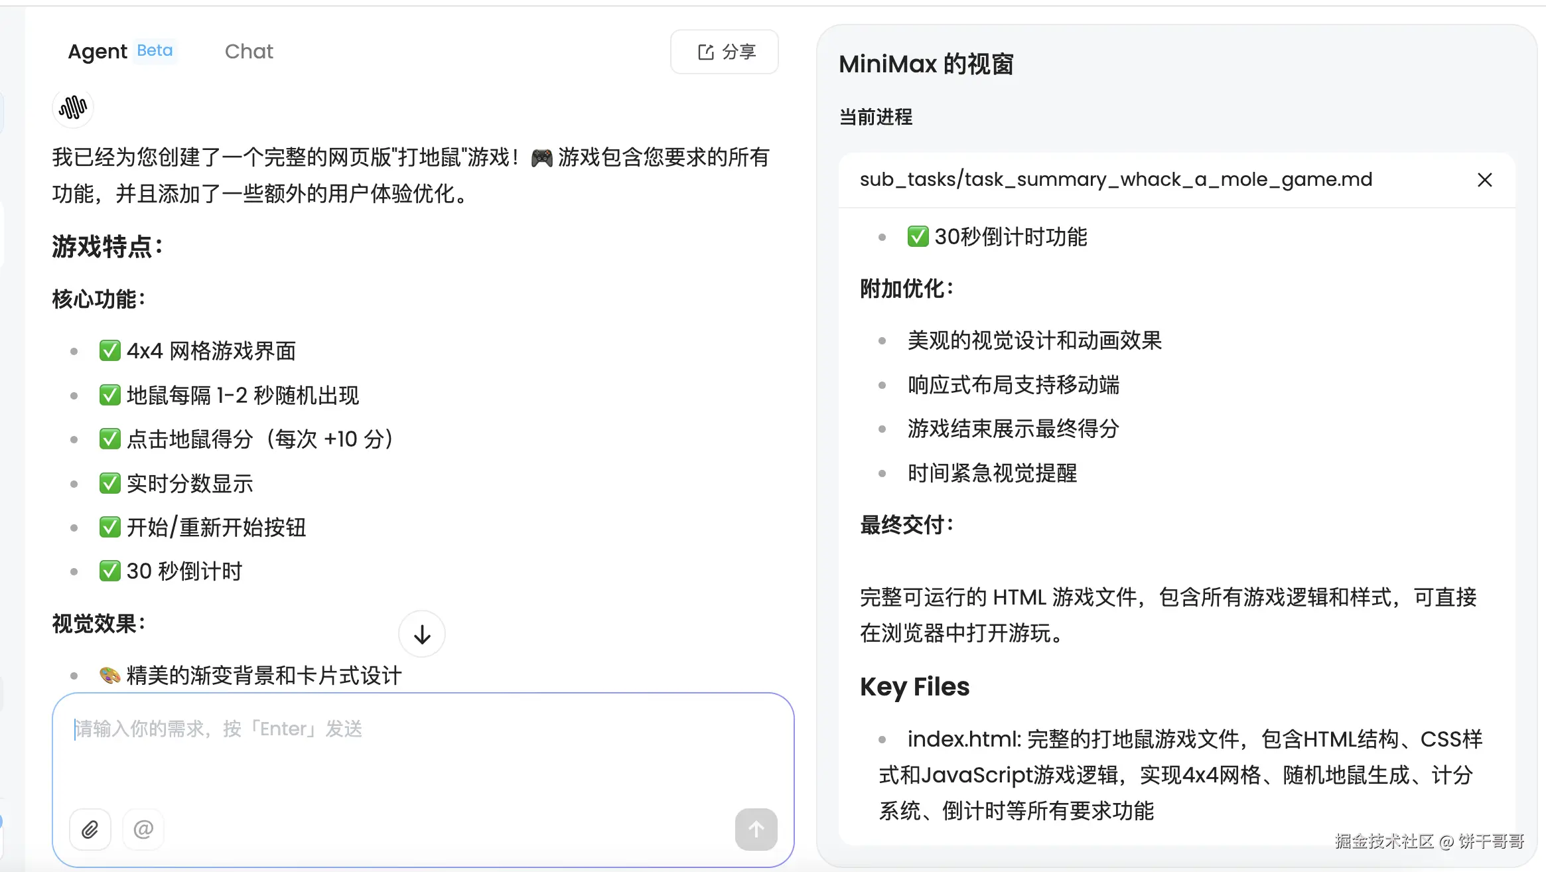Click the 当前进程 section heading

pyautogui.click(x=876, y=117)
